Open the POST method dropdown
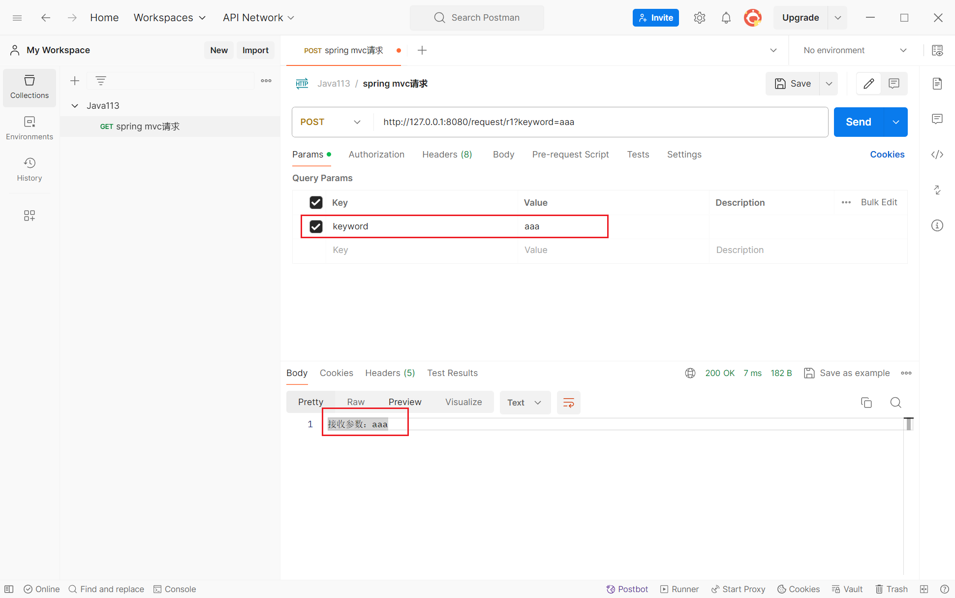This screenshot has width=955, height=598. [x=330, y=122]
